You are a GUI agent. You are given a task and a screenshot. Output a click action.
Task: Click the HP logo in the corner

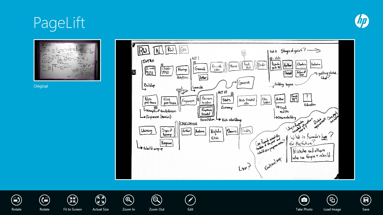[x=362, y=21]
